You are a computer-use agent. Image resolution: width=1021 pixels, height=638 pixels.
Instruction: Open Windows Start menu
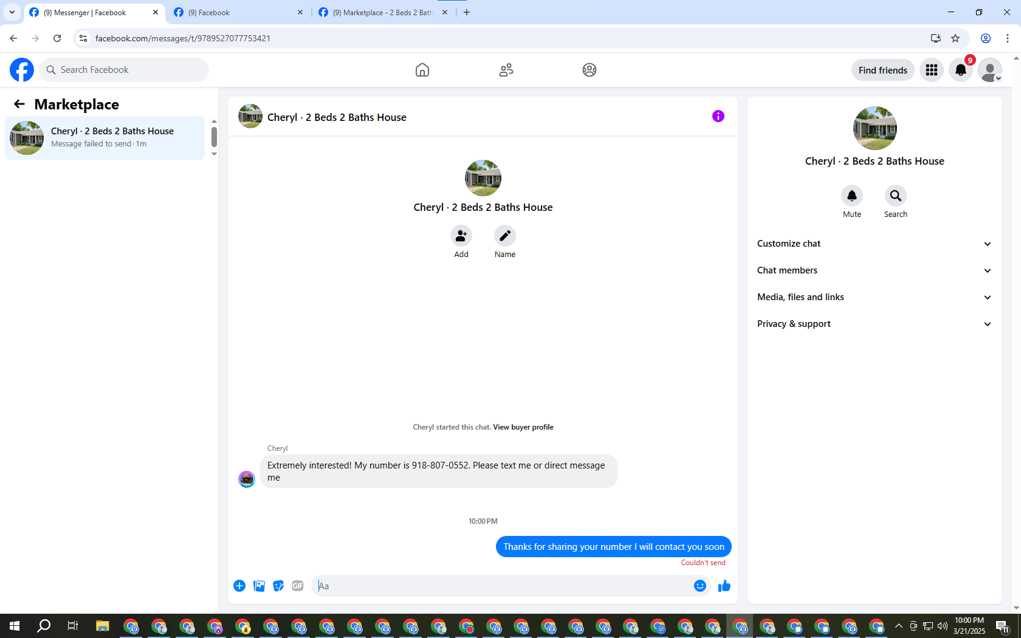(15, 626)
